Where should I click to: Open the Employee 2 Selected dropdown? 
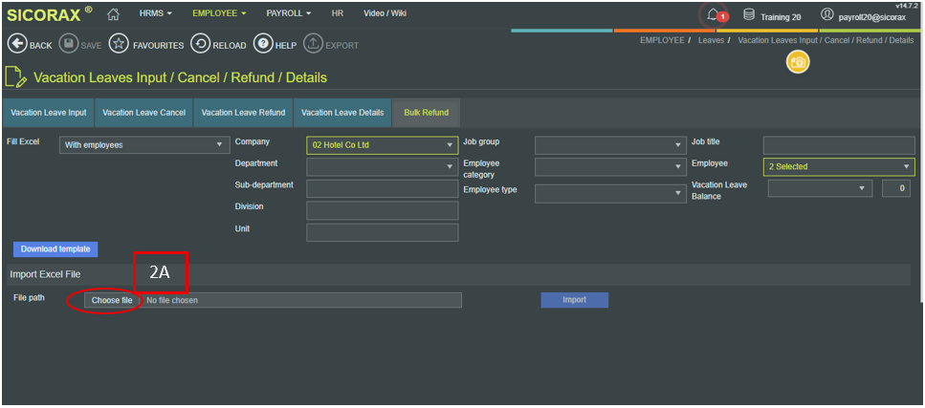[839, 167]
